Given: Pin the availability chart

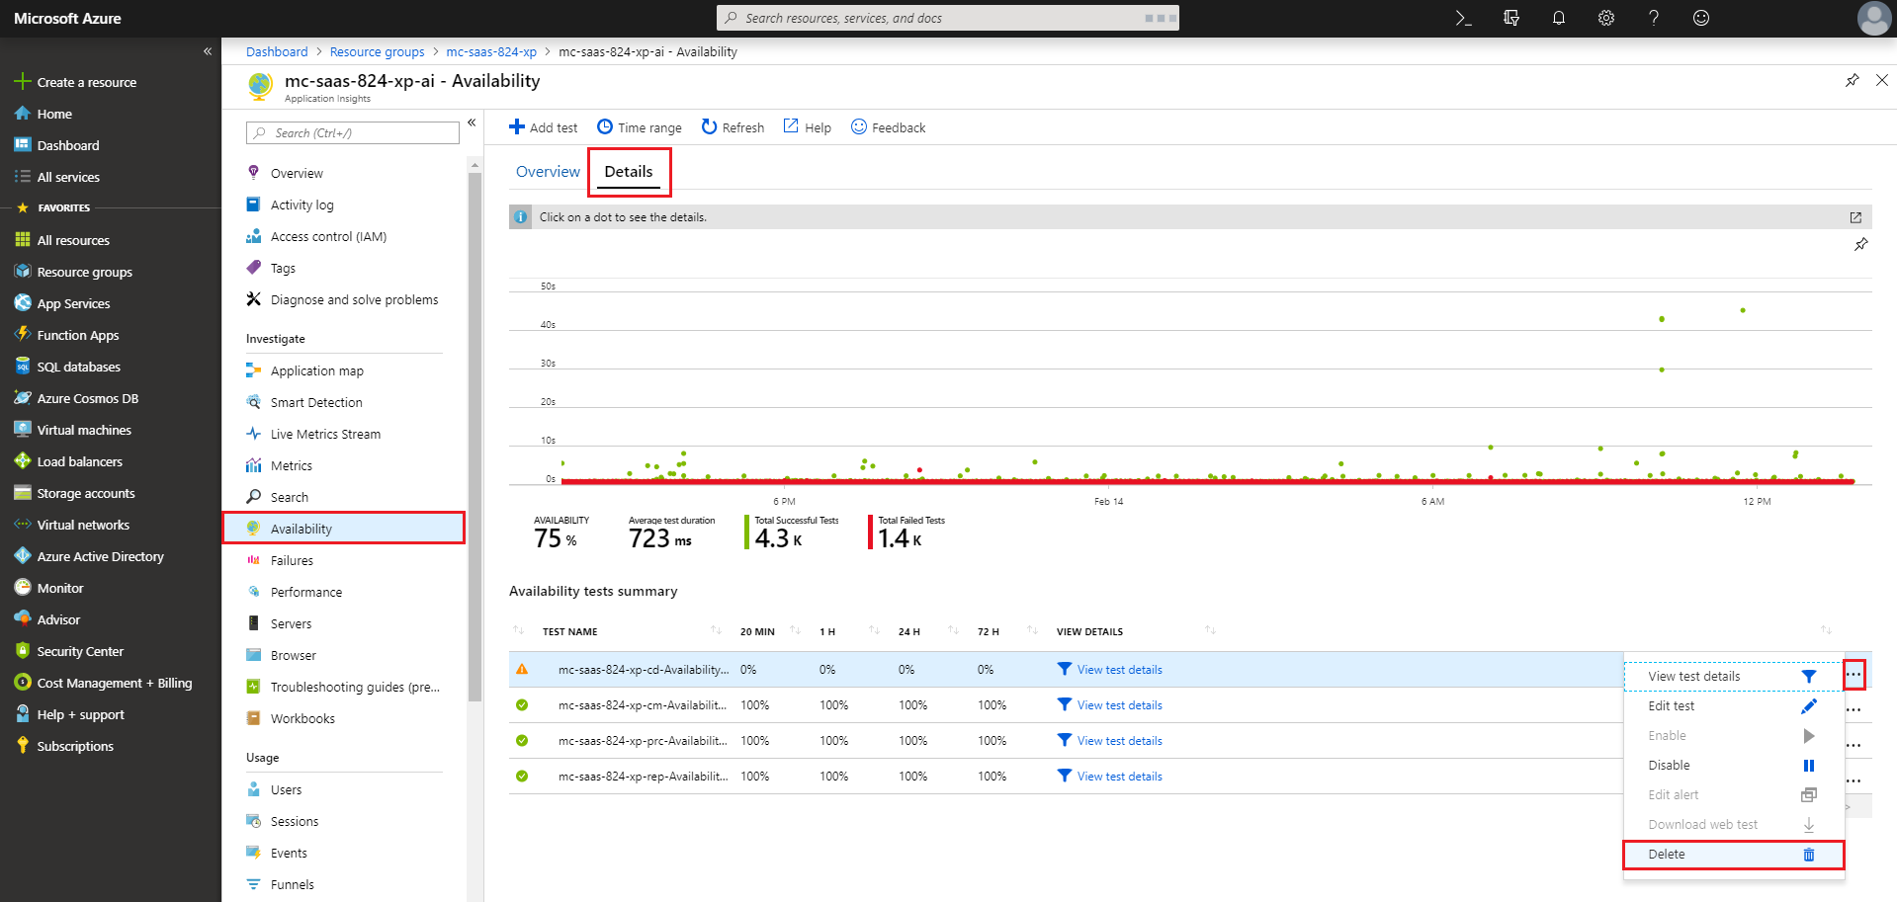Looking at the screenshot, I should tap(1860, 244).
